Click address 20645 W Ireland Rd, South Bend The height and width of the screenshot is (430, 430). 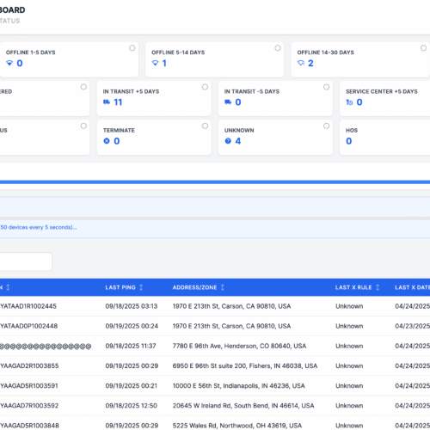[243, 406]
